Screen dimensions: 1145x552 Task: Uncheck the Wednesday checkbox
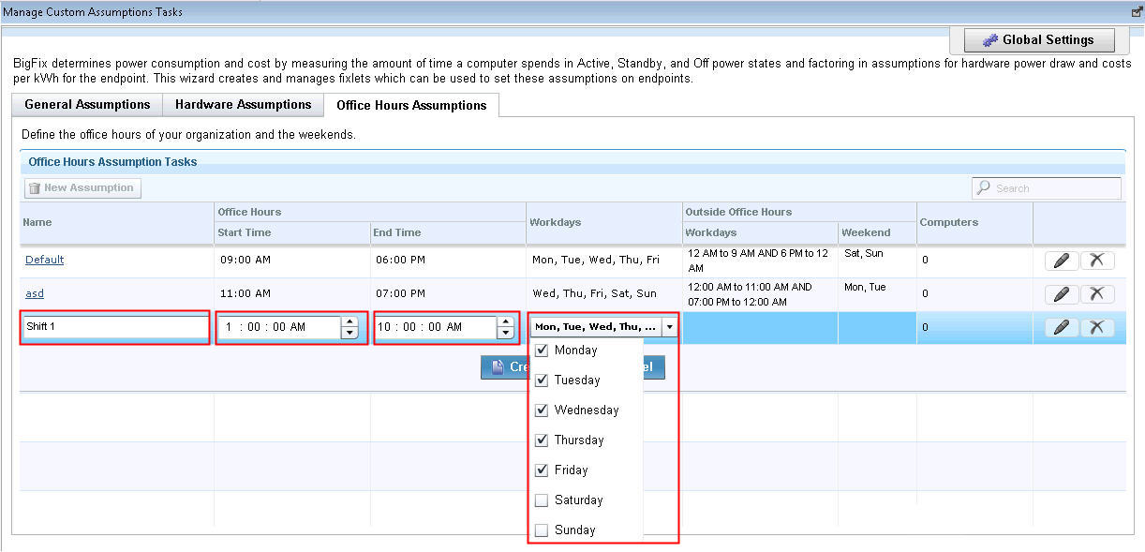pyautogui.click(x=542, y=410)
